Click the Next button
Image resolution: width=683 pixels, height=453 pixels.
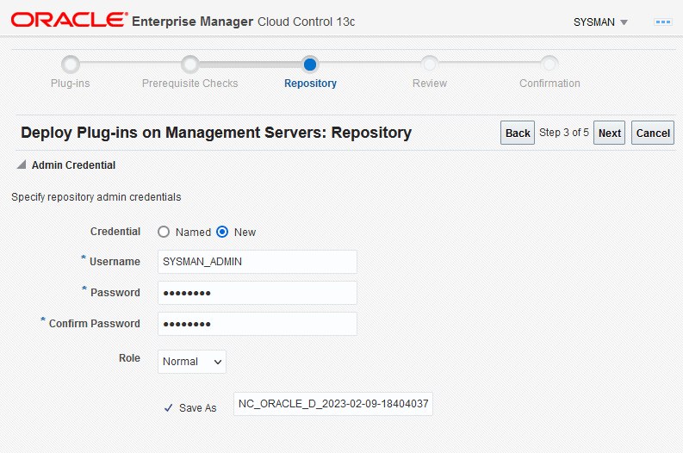[x=610, y=133]
